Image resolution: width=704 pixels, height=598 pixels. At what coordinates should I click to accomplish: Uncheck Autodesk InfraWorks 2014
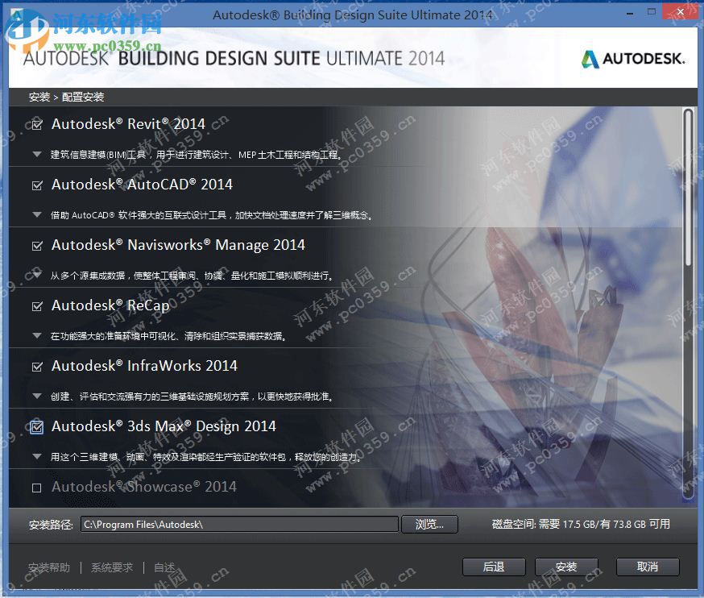pos(36,366)
